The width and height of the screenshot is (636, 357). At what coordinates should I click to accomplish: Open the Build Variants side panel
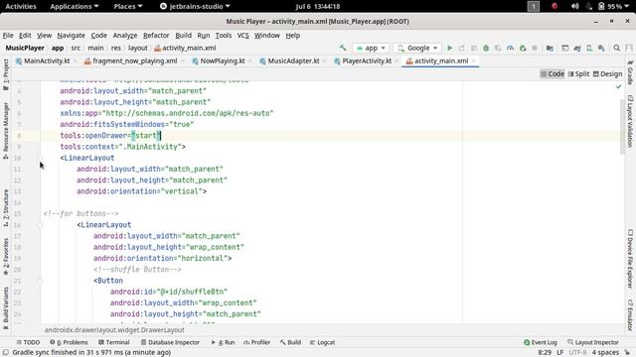point(6,307)
